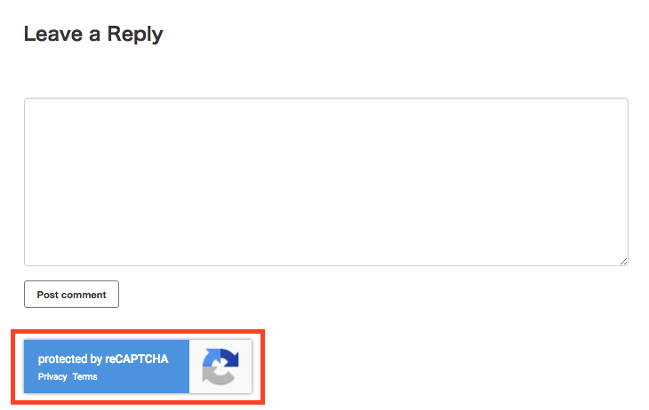The image size is (649, 410).
Task: Select the word "Reply" in the heading
Action: [x=135, y=35]
